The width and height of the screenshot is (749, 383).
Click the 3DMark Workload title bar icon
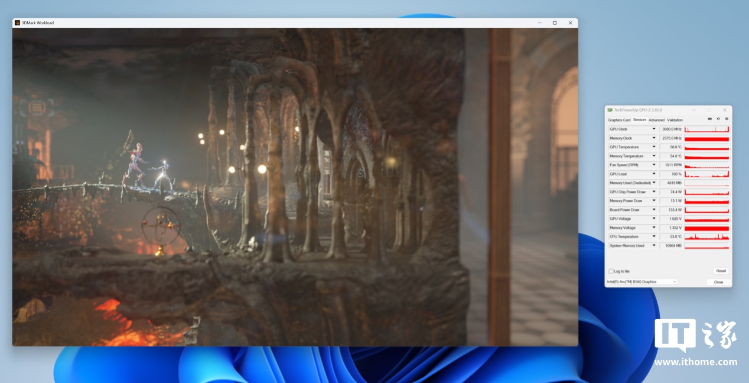(x=17, y=23)
